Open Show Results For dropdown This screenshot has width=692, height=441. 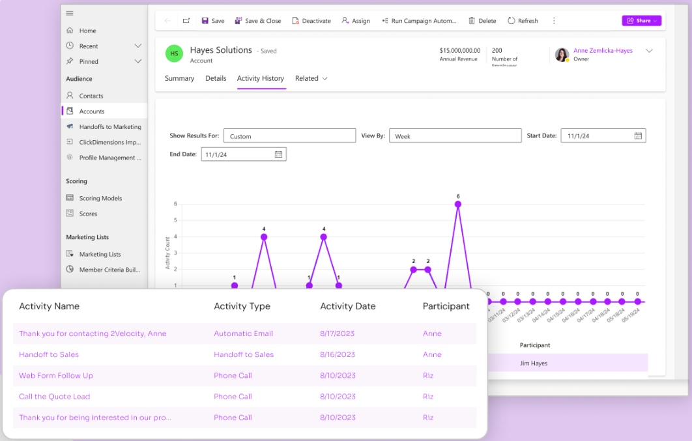pos(289,136)
